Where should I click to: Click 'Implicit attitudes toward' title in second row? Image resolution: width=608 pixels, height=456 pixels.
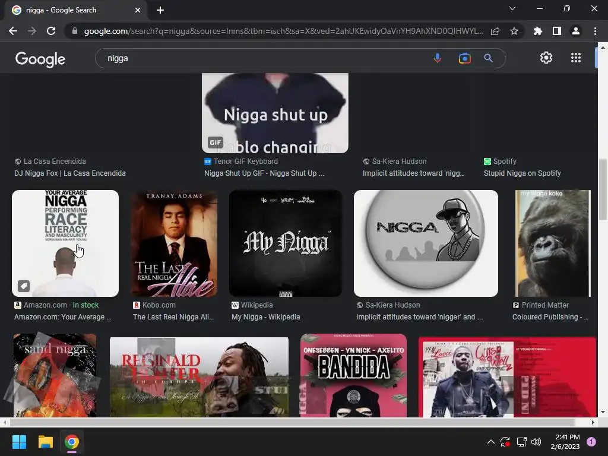420,317
